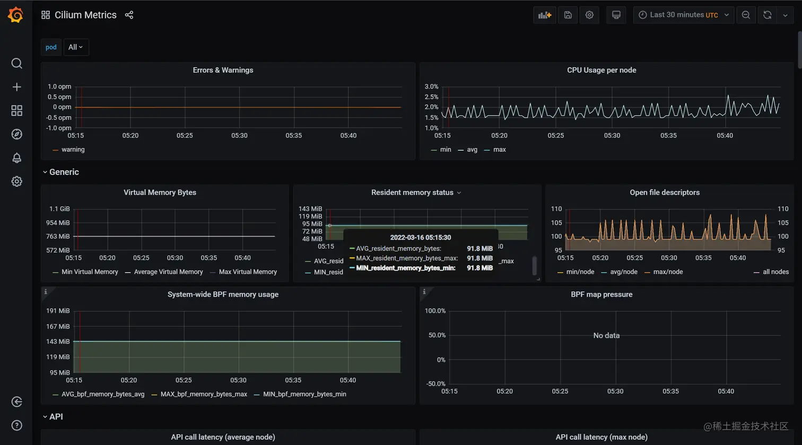
Task: Toggle Max Virtual Memory legend series
Action: point(248,272)
